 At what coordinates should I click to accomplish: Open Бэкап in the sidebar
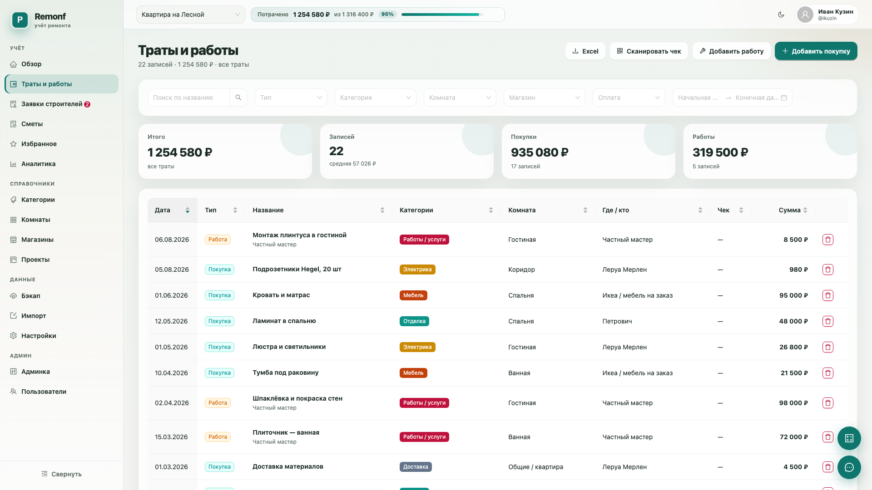pyautogui.click(x=62, y=296)
